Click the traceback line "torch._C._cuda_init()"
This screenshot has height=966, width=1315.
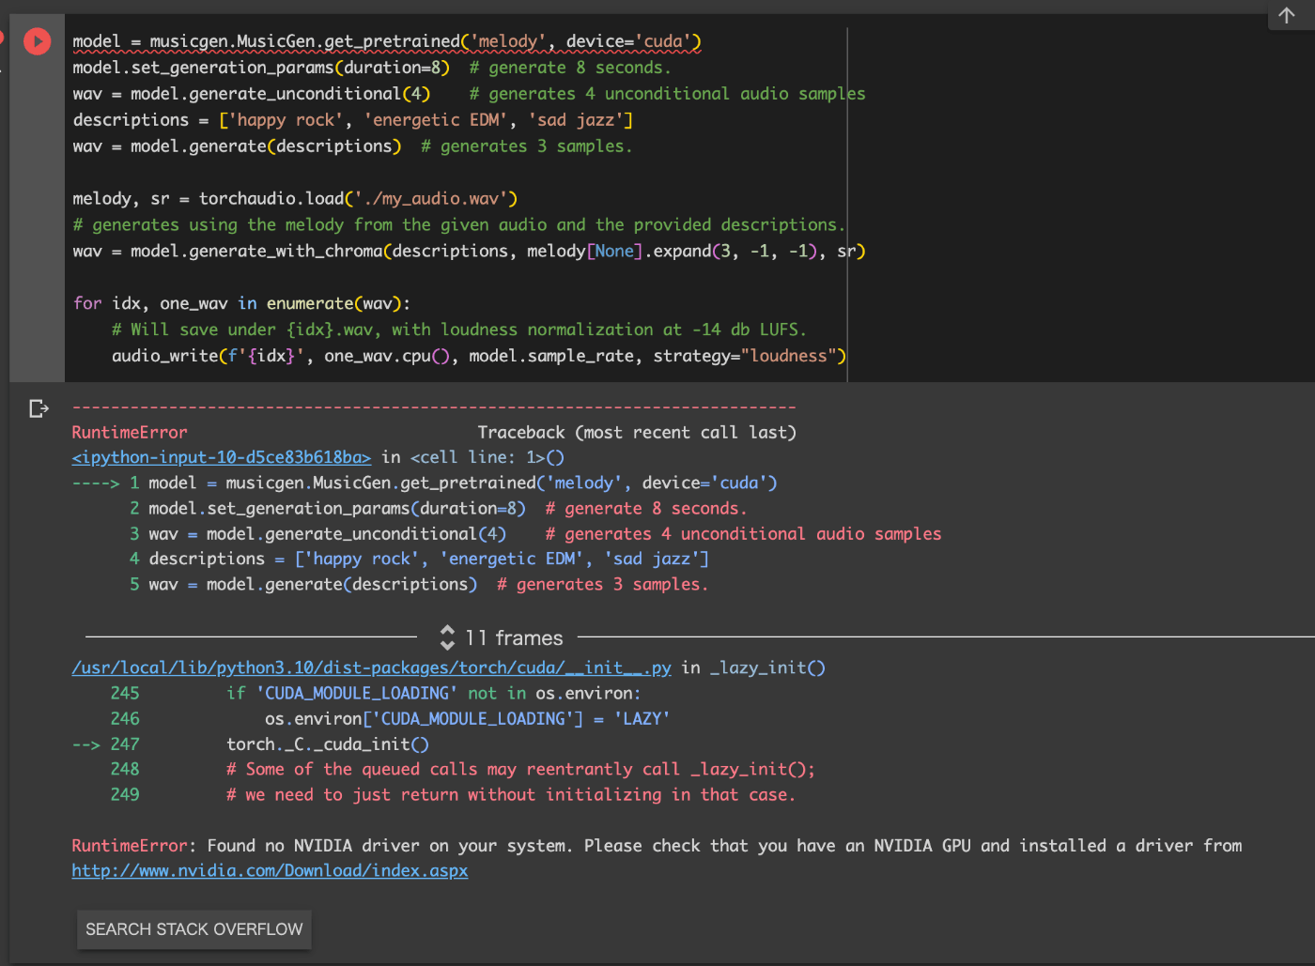(x=328, y=744)
